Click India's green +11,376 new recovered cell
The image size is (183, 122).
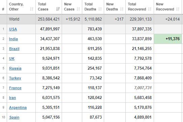click(168, 39)
